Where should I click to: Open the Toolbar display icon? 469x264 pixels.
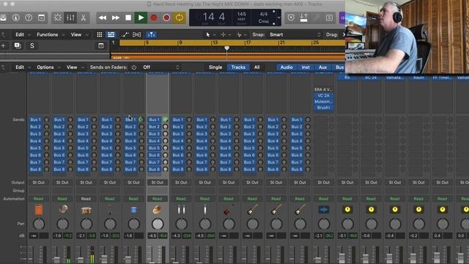click(41, 18)
